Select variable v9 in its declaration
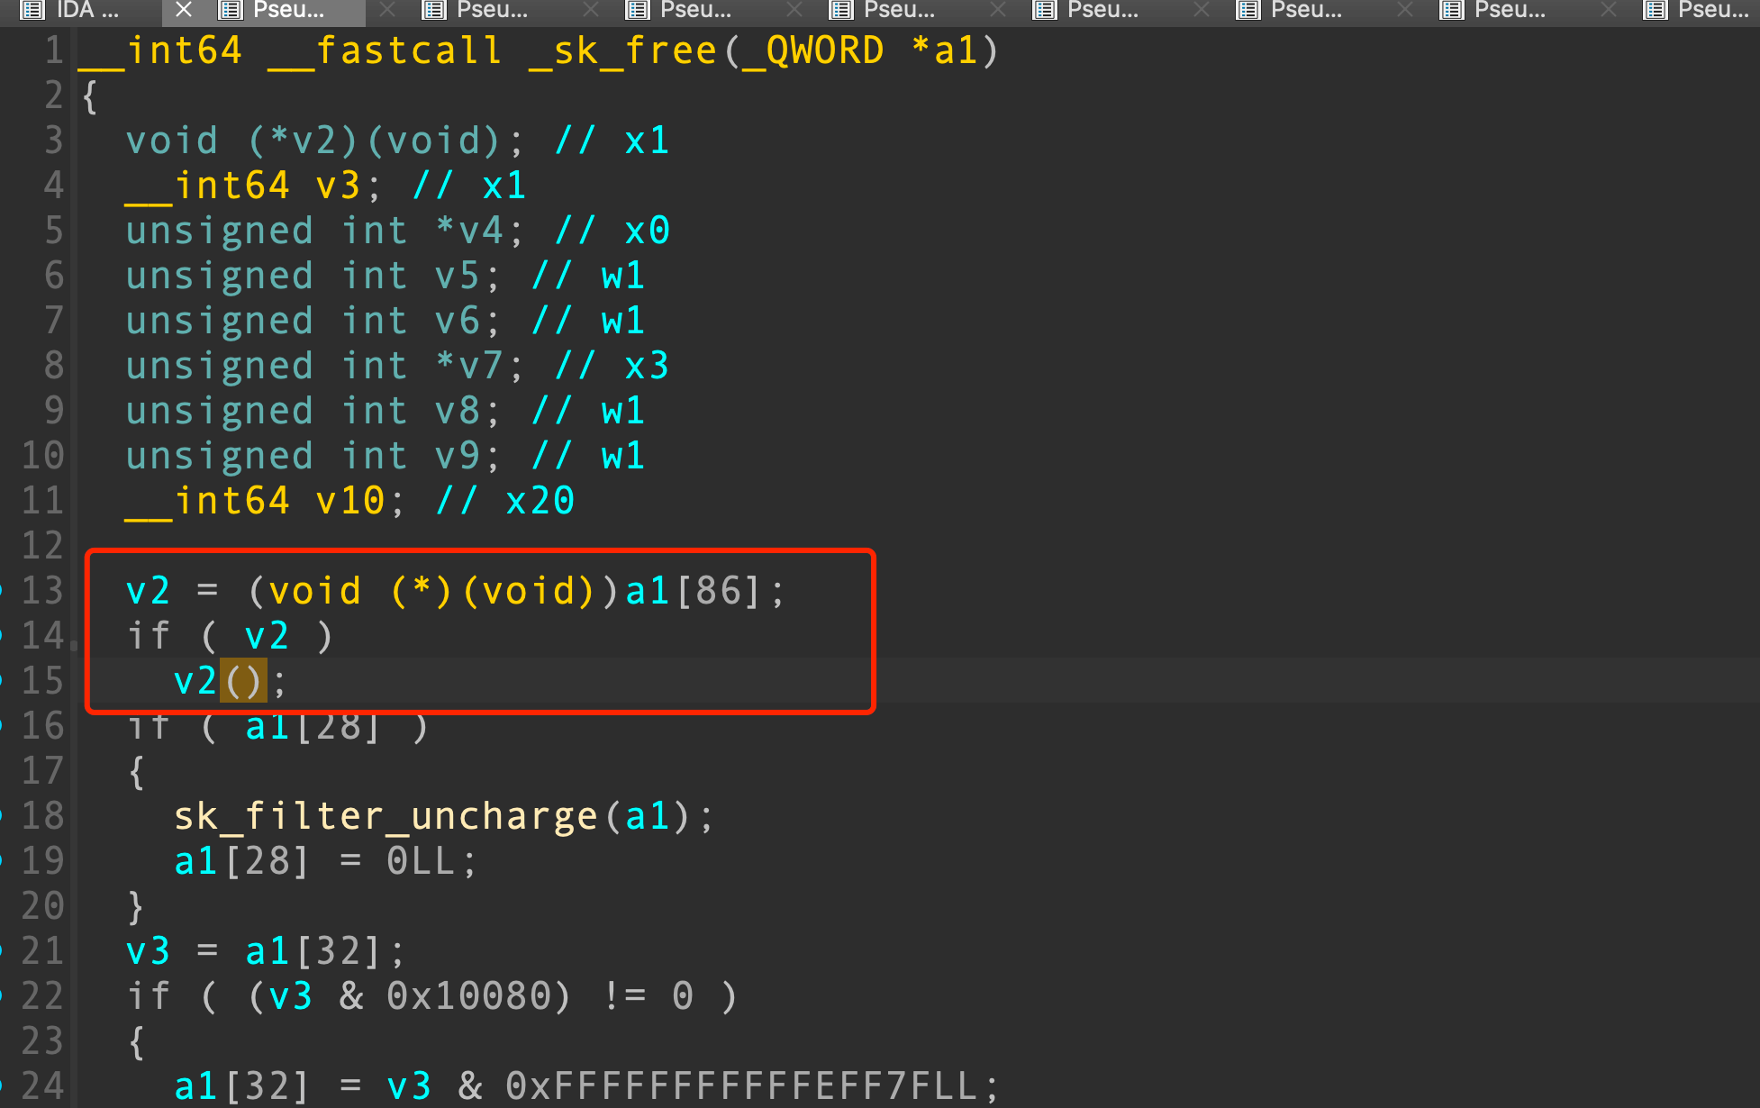The width and height of the screenshot is (1760, 1108). click(457, 456)
